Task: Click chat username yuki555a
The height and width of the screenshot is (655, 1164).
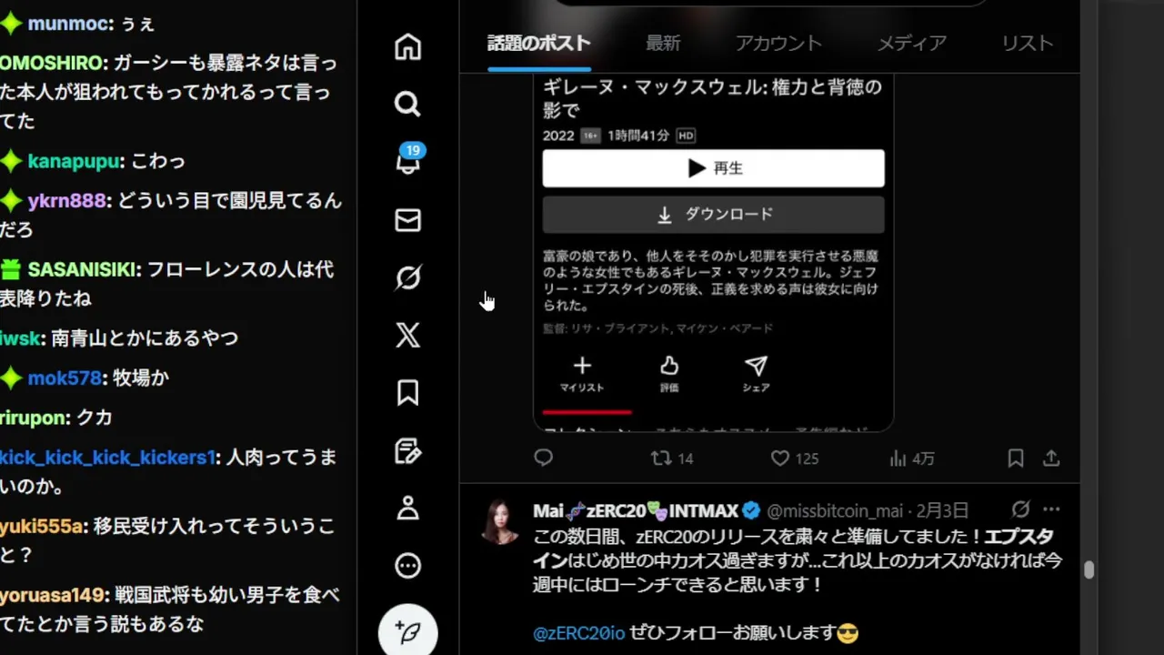Action: coord(42,527)
